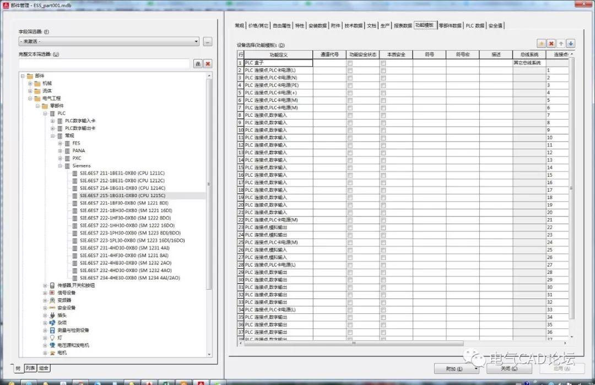This screenshot has width=595, height=385.
Task: Click the red delete icon above table
Action: tap(551, 44)
